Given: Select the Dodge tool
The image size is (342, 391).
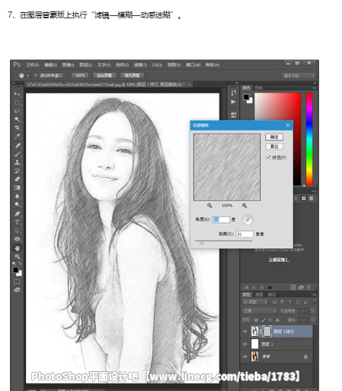Looking at the screenshot, I should tap(18, 205).
